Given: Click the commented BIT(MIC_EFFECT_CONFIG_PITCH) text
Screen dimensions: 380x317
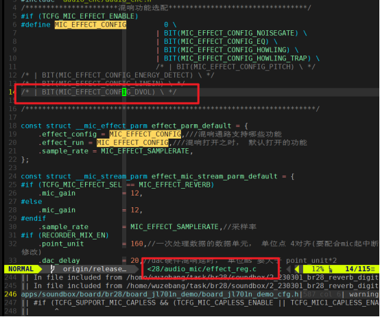Looking at the screenshot, I should pos(235,67).
